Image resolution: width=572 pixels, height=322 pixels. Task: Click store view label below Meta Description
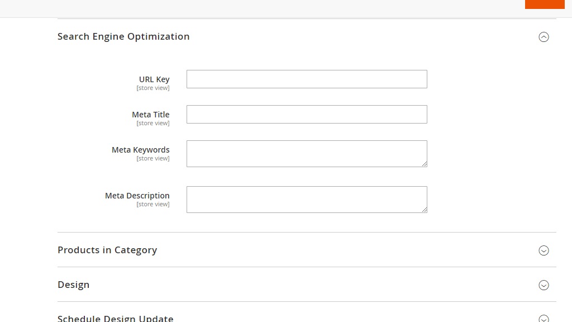[153, 204]
